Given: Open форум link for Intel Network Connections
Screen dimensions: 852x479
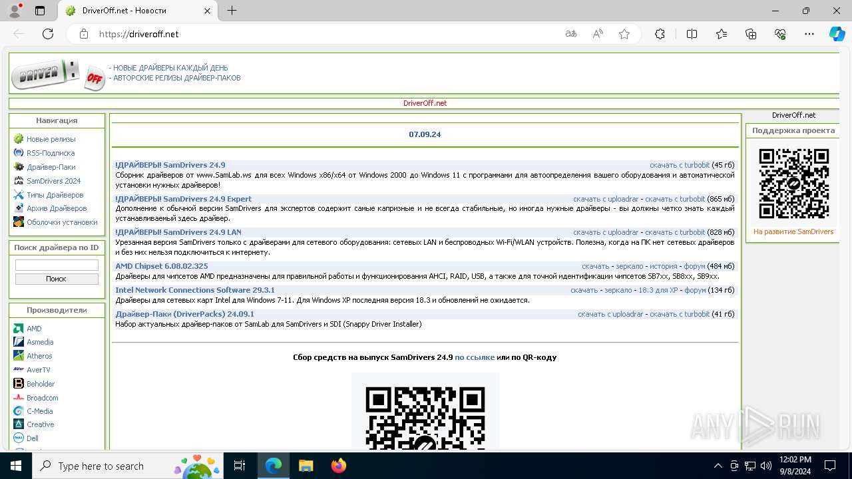Looking at the screenshot, I should click(x=695, y=290).
